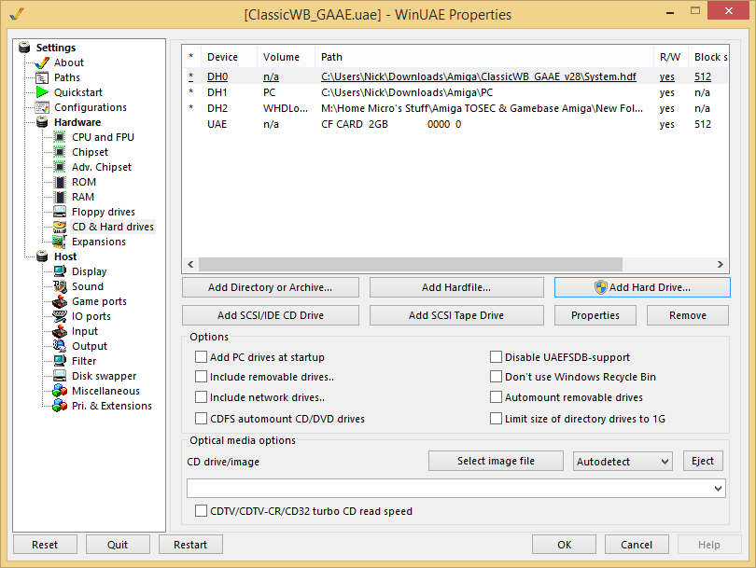
Task: Click the Floppy drives icon
Action: pos(60,212)
